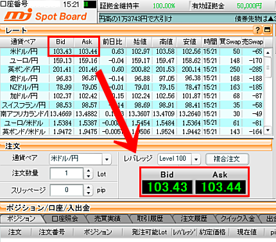Screen dimensions: 276x242
Task: Click the ユーロ/円 Bid value 159.13
Action: click(x=62, y=61)
